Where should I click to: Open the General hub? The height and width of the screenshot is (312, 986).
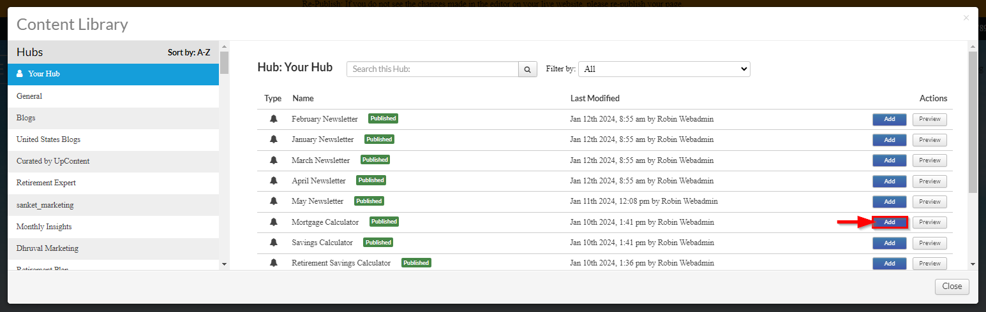tap(113, 96)
